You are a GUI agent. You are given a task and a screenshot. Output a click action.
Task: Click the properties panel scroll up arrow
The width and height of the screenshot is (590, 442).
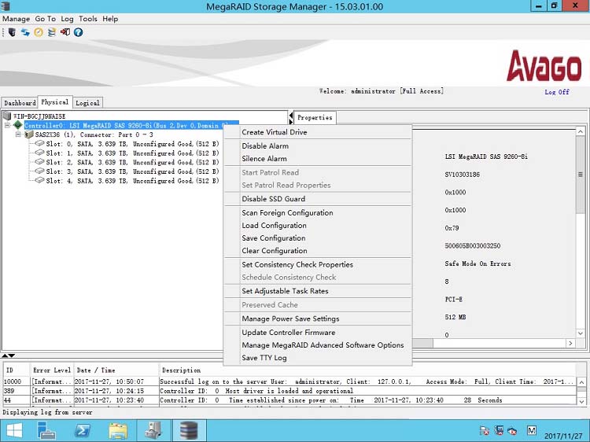(x=581, y=131)
